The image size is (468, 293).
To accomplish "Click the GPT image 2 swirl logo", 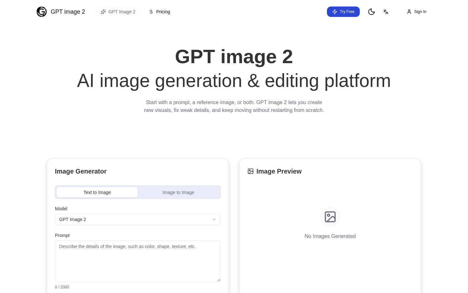I will coord(42,12).
